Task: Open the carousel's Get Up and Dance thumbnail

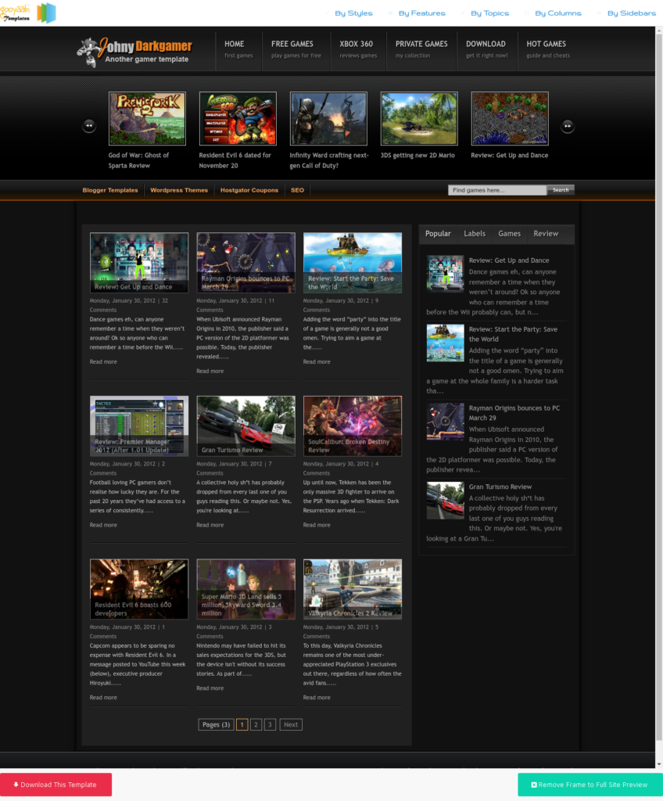Action: [510, 119]
